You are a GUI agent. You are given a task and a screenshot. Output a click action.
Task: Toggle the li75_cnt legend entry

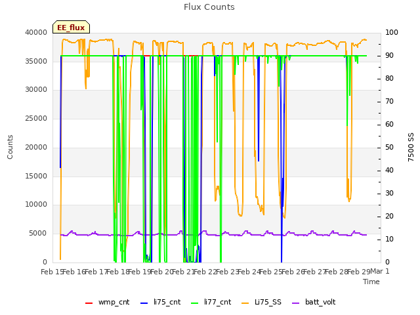tap(160, 303)
